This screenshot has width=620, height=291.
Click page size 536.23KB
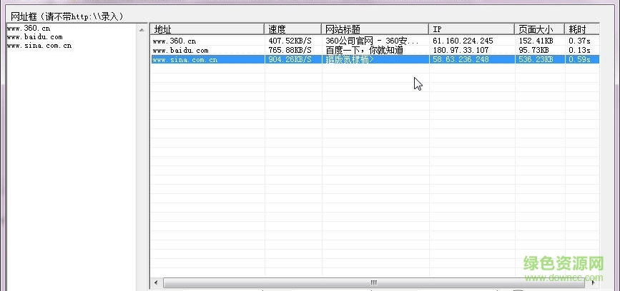(x=536, y=59)
